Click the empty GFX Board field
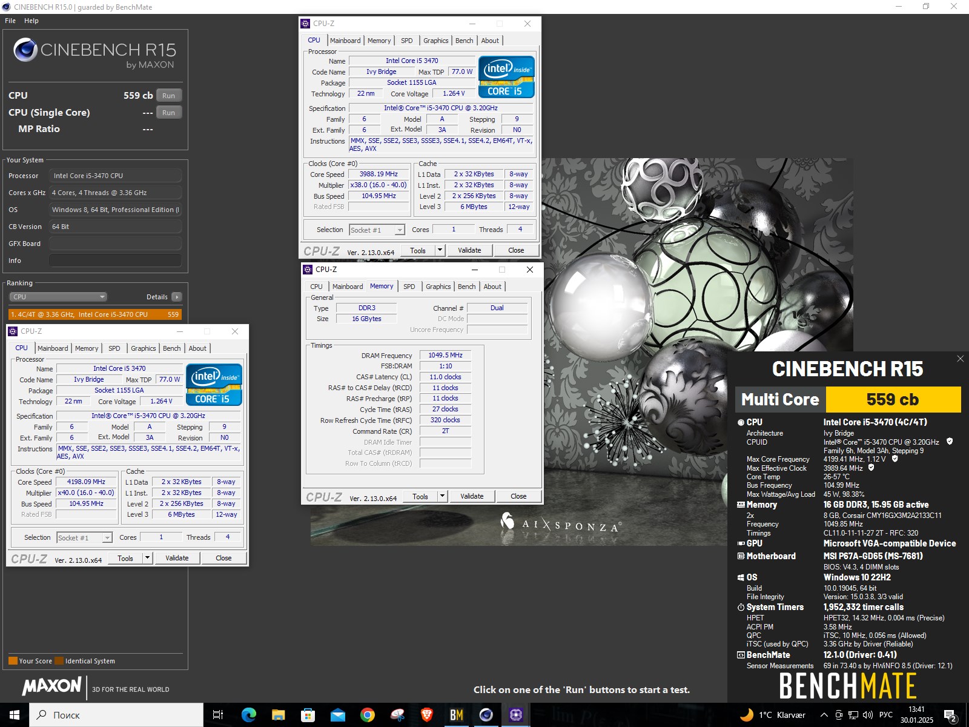Viewport: 969px width, 727px height. pyautogui.click(x=115, y=244)
